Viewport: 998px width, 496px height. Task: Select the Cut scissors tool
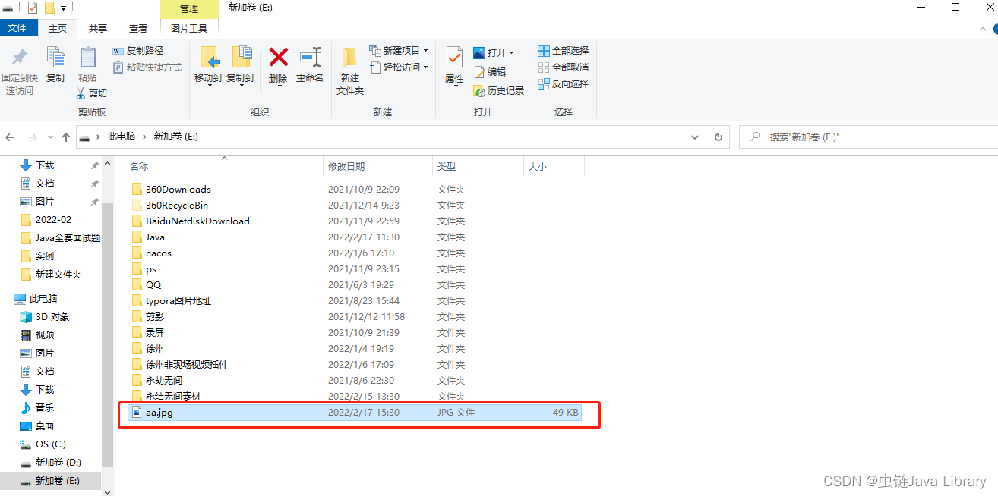[92, 93]
